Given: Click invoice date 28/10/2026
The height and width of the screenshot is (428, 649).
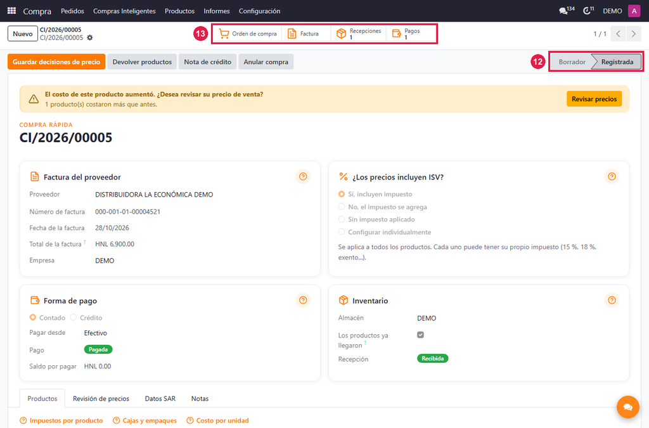Looking at the screenshot, I should [112, 228].
